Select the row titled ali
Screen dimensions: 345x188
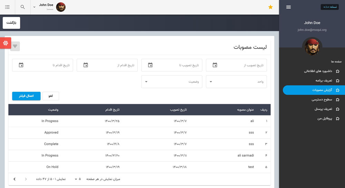pyautogui.click(x=139, y=121)
